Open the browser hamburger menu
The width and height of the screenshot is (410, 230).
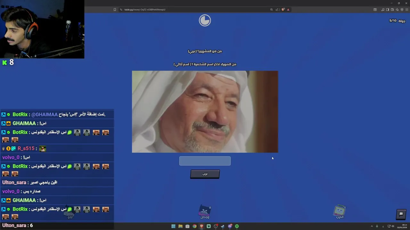pos(407,10)
